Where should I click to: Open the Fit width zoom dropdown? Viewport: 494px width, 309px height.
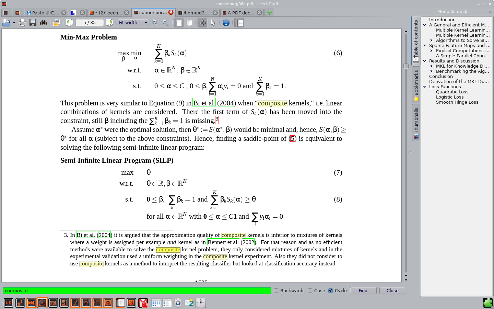click(x=133, y=23)
